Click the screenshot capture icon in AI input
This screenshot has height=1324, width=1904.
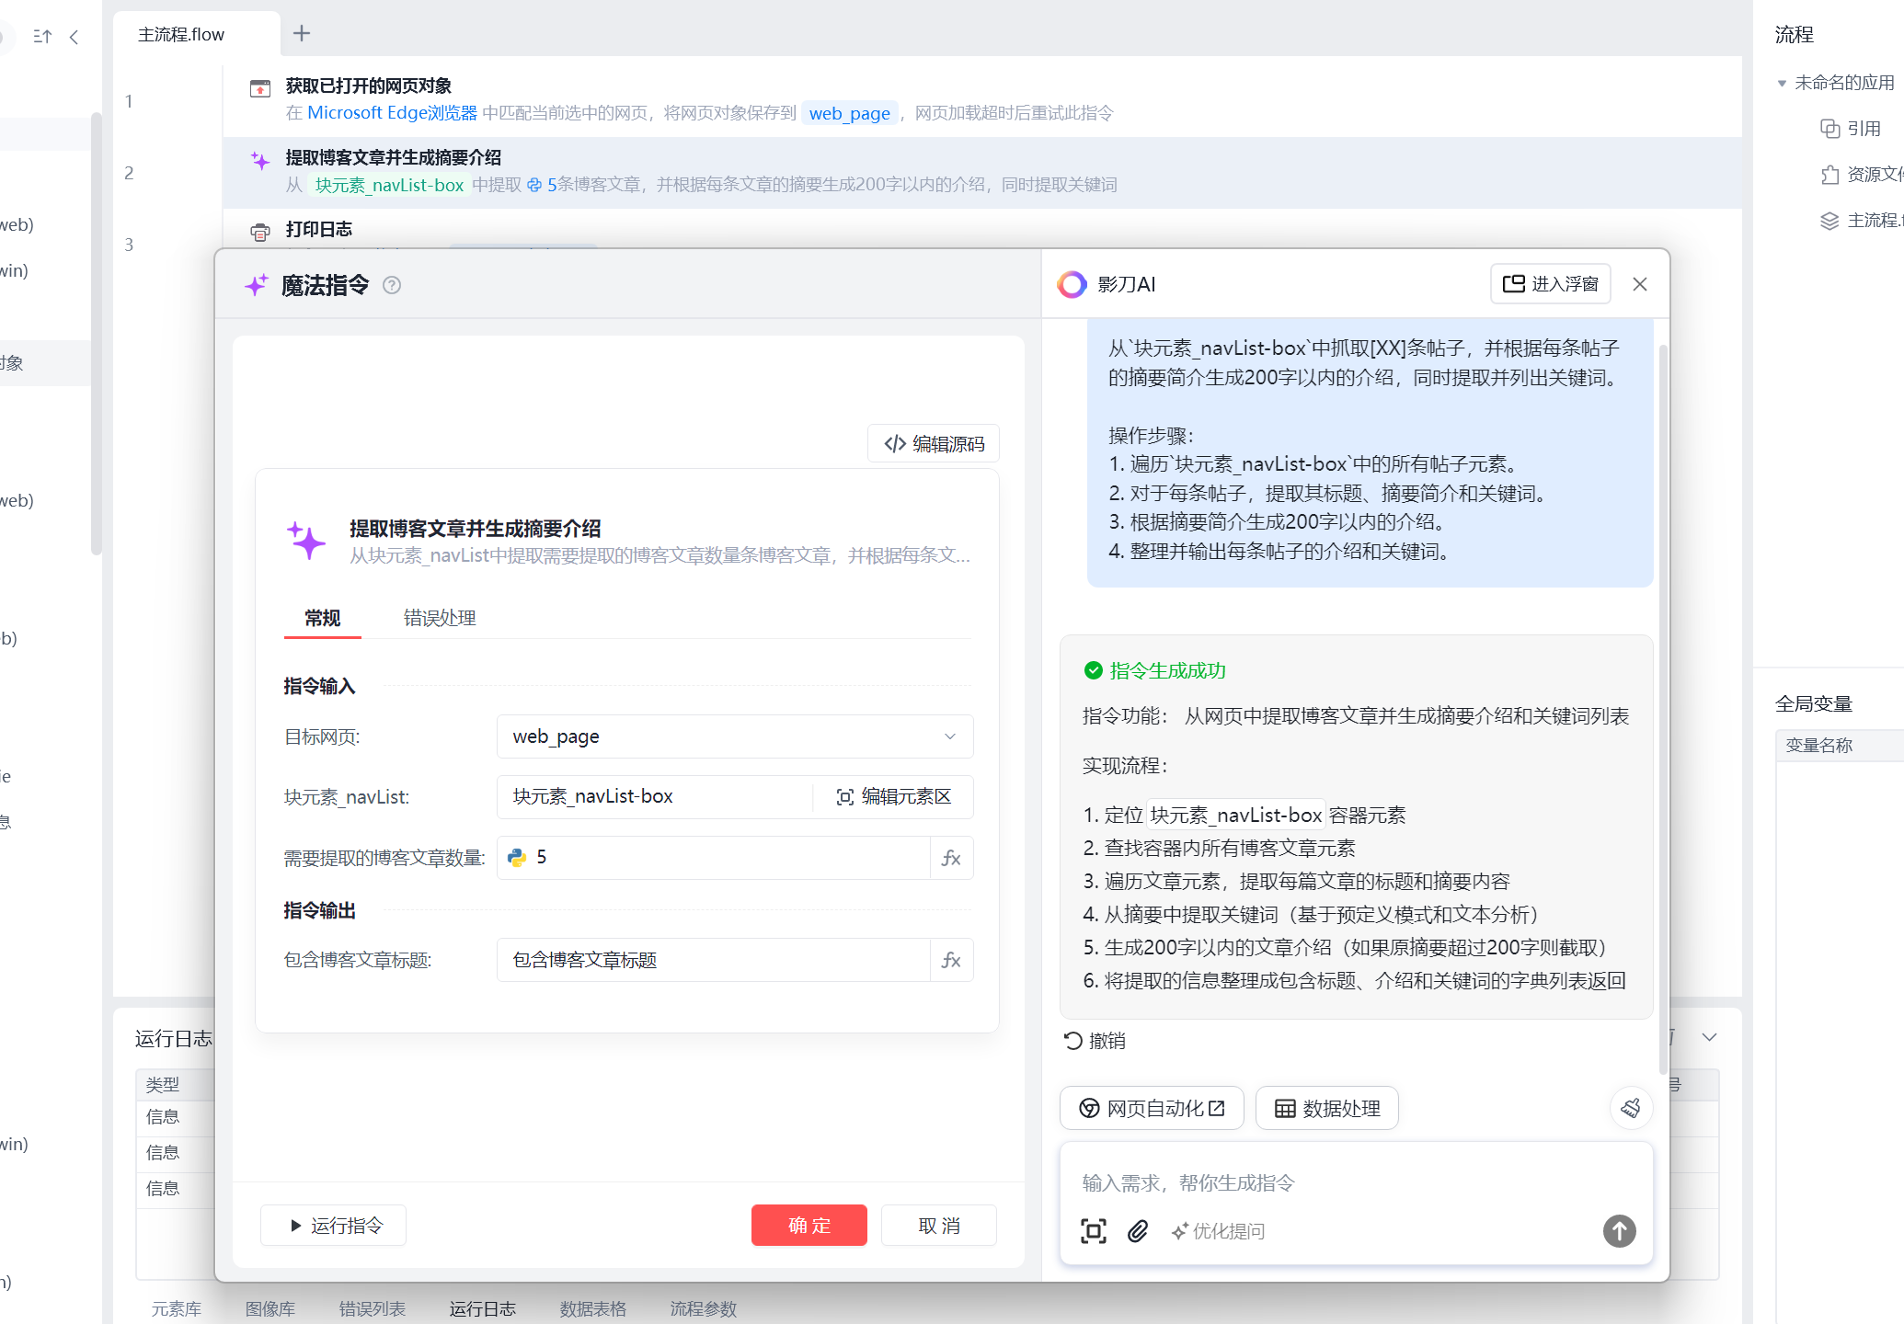[x=1093, y=1231]
